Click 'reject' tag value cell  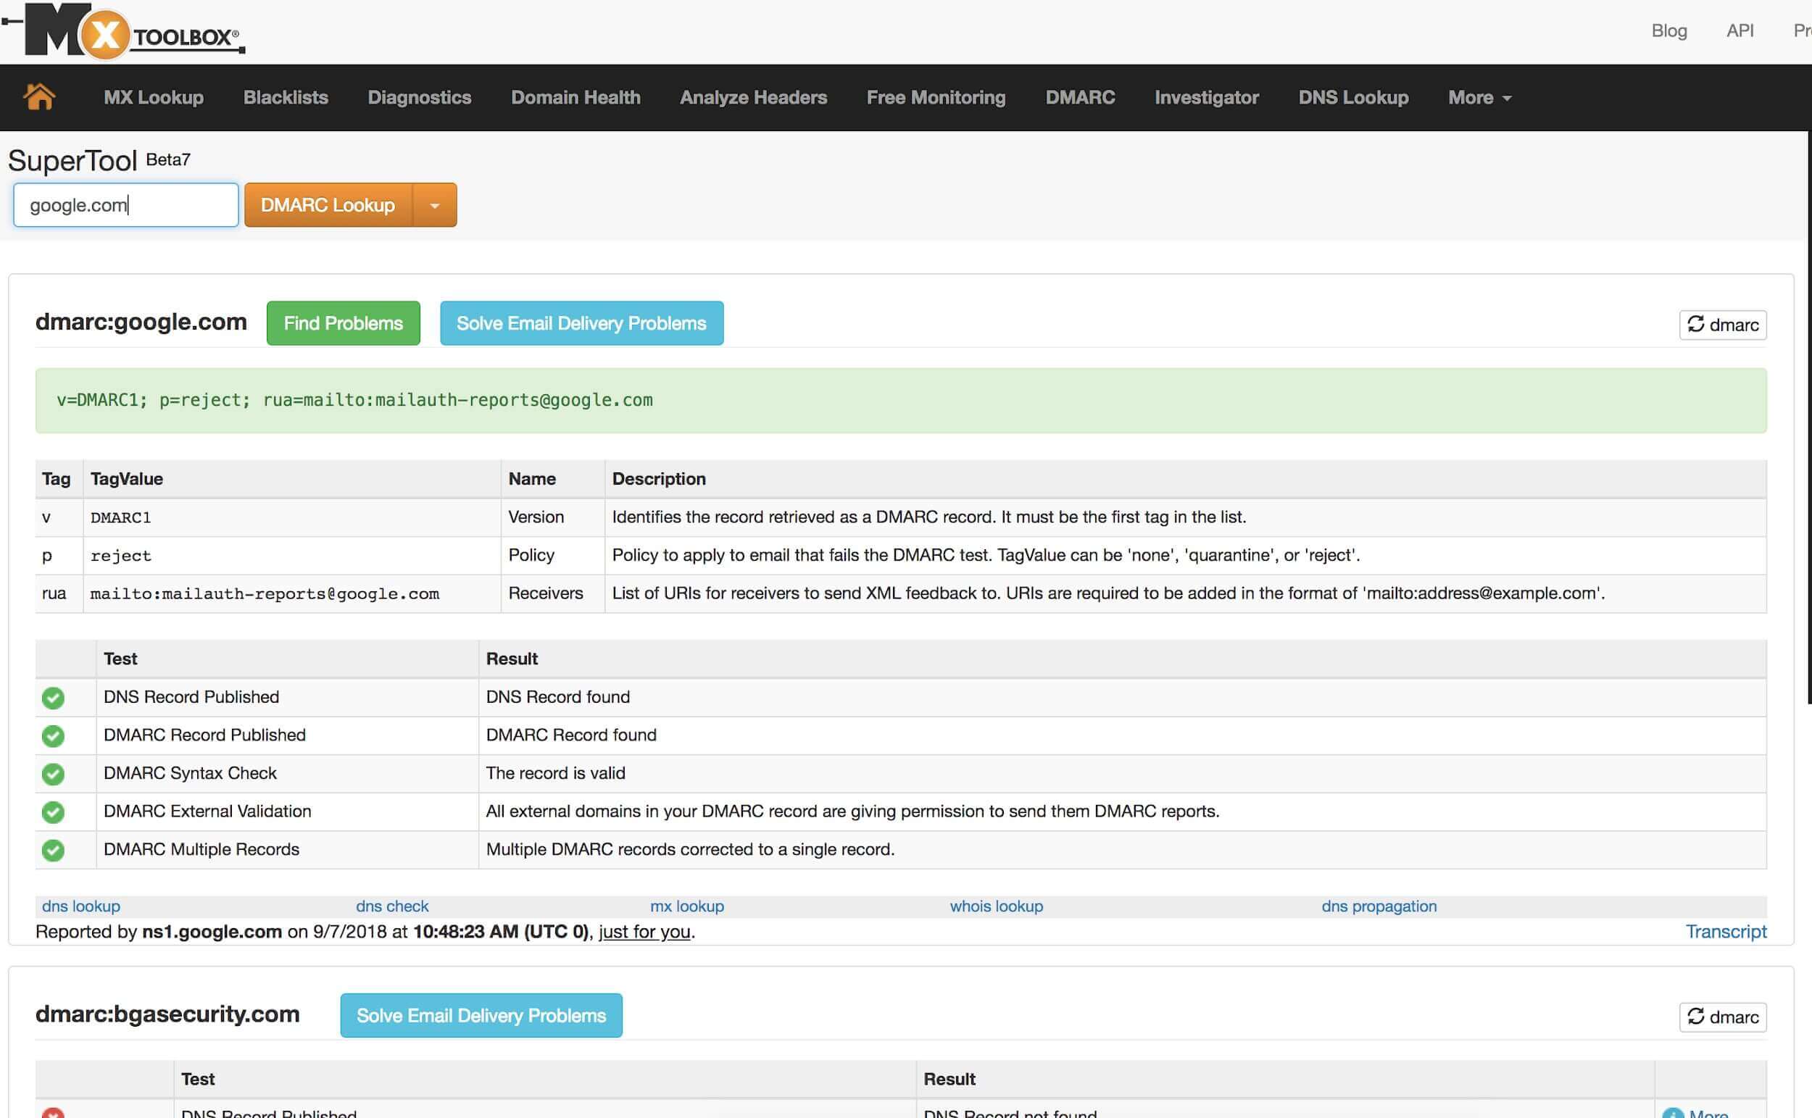(291, 555)
